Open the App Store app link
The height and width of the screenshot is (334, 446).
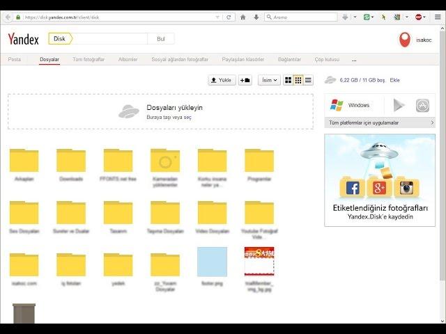tap(422, 105)
